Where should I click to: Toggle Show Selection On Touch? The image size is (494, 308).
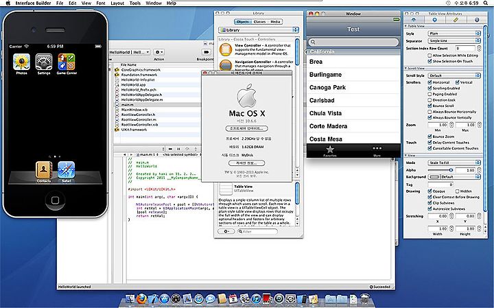click(430, 61)
